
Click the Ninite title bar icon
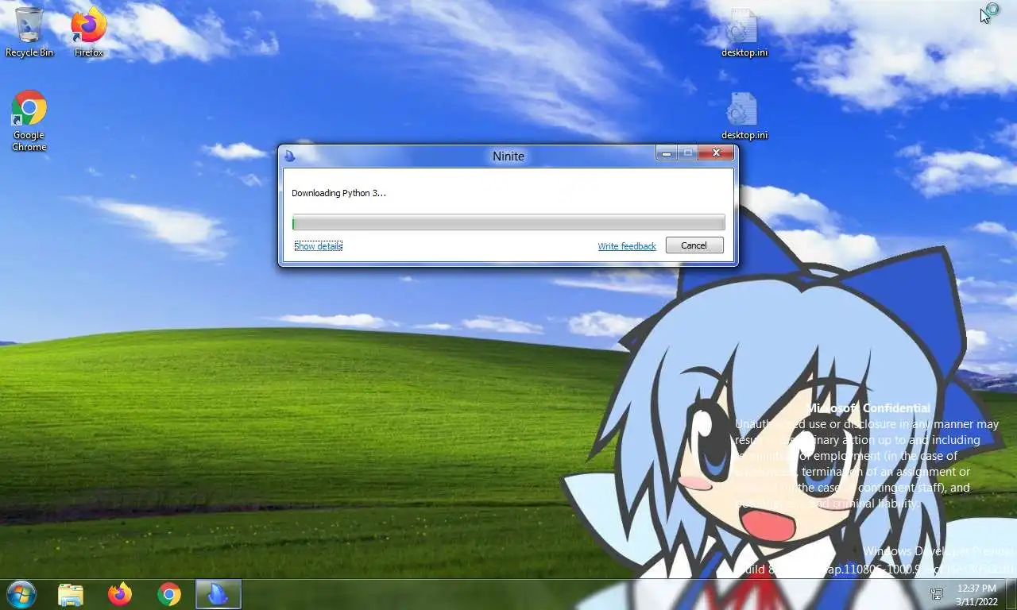coord(290,156)
